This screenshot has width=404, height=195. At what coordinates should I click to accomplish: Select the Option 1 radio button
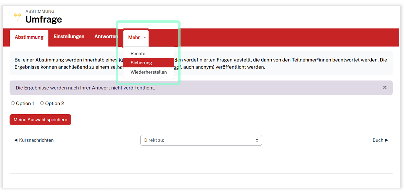[13, 103]
